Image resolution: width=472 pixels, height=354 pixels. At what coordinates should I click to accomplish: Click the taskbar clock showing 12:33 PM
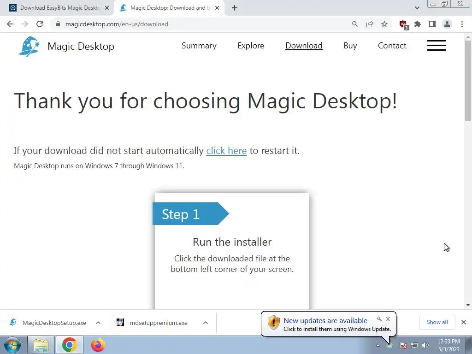448,345
